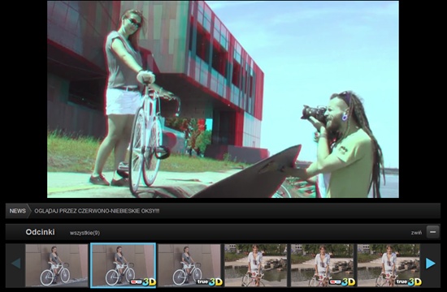This screenshot has height=292, width=447.
Task: Show next episodes with right arrow
Action: pyautogui.click(x=431, y=264)
